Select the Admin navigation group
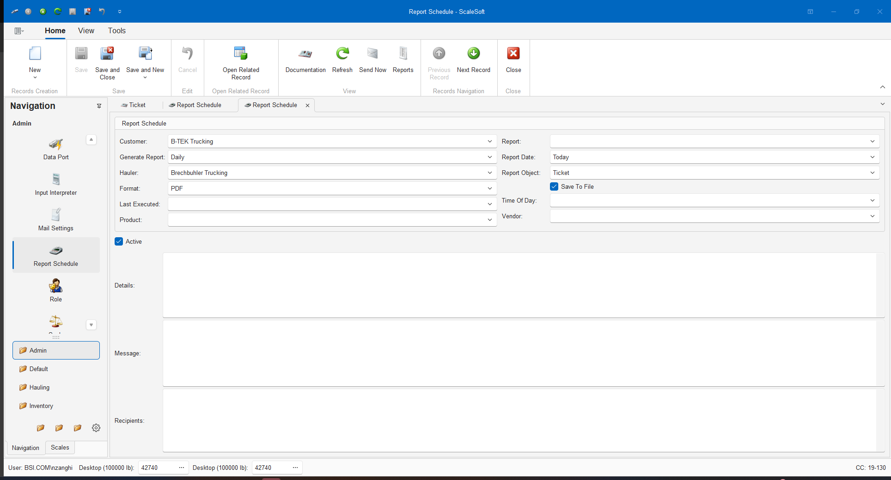Screen dimensions: 891x480 (x=56, y=350)
